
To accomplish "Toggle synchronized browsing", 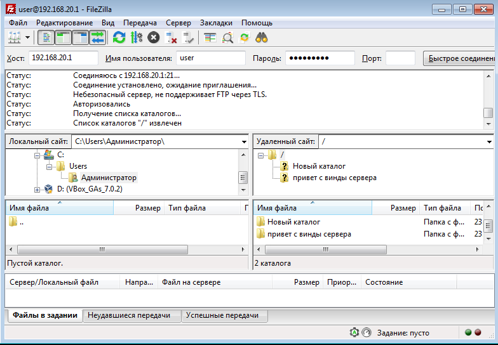I will (245, 38).
